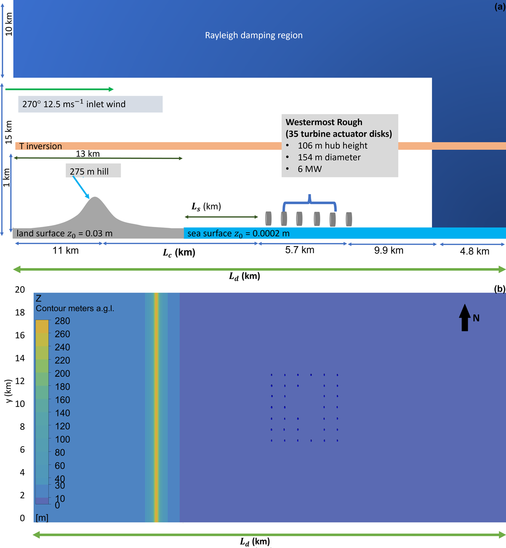Click the 275 m hill label

[x=89, y=171]
